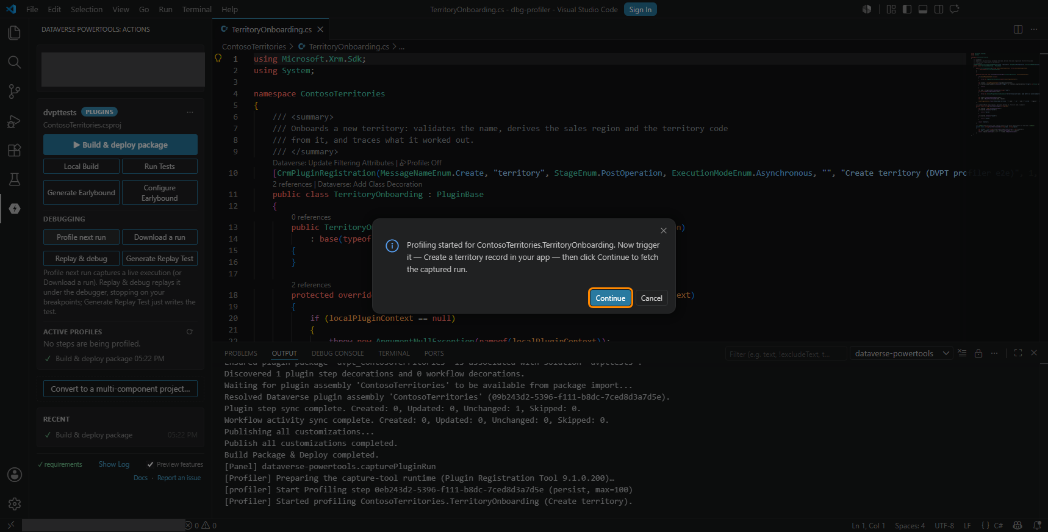
Task: Open the Docs link
Action: (140, 478)
